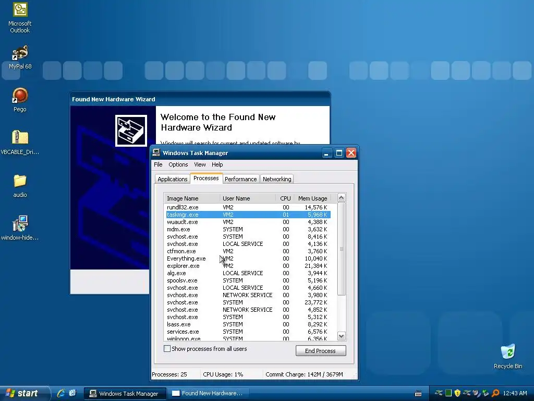Select the Everything.exe process

248,258
